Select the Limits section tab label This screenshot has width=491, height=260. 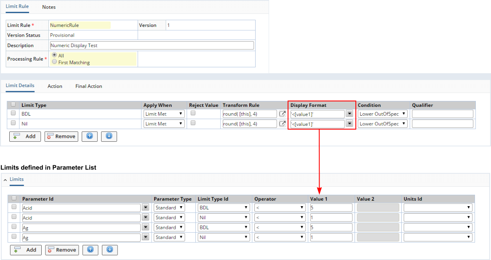point(16,179)
